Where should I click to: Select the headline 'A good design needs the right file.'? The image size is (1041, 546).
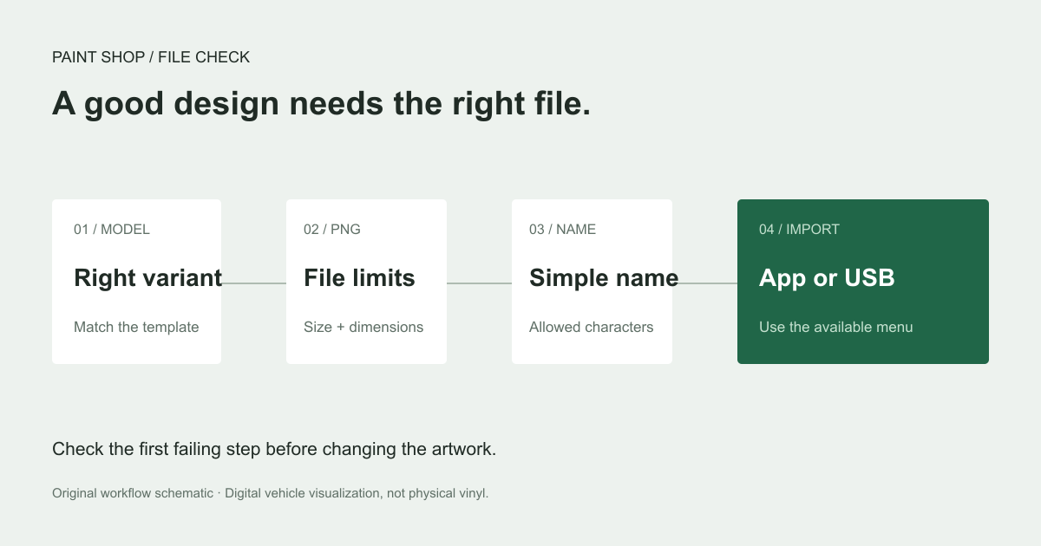pyautogui.click(x=321, y=103)
